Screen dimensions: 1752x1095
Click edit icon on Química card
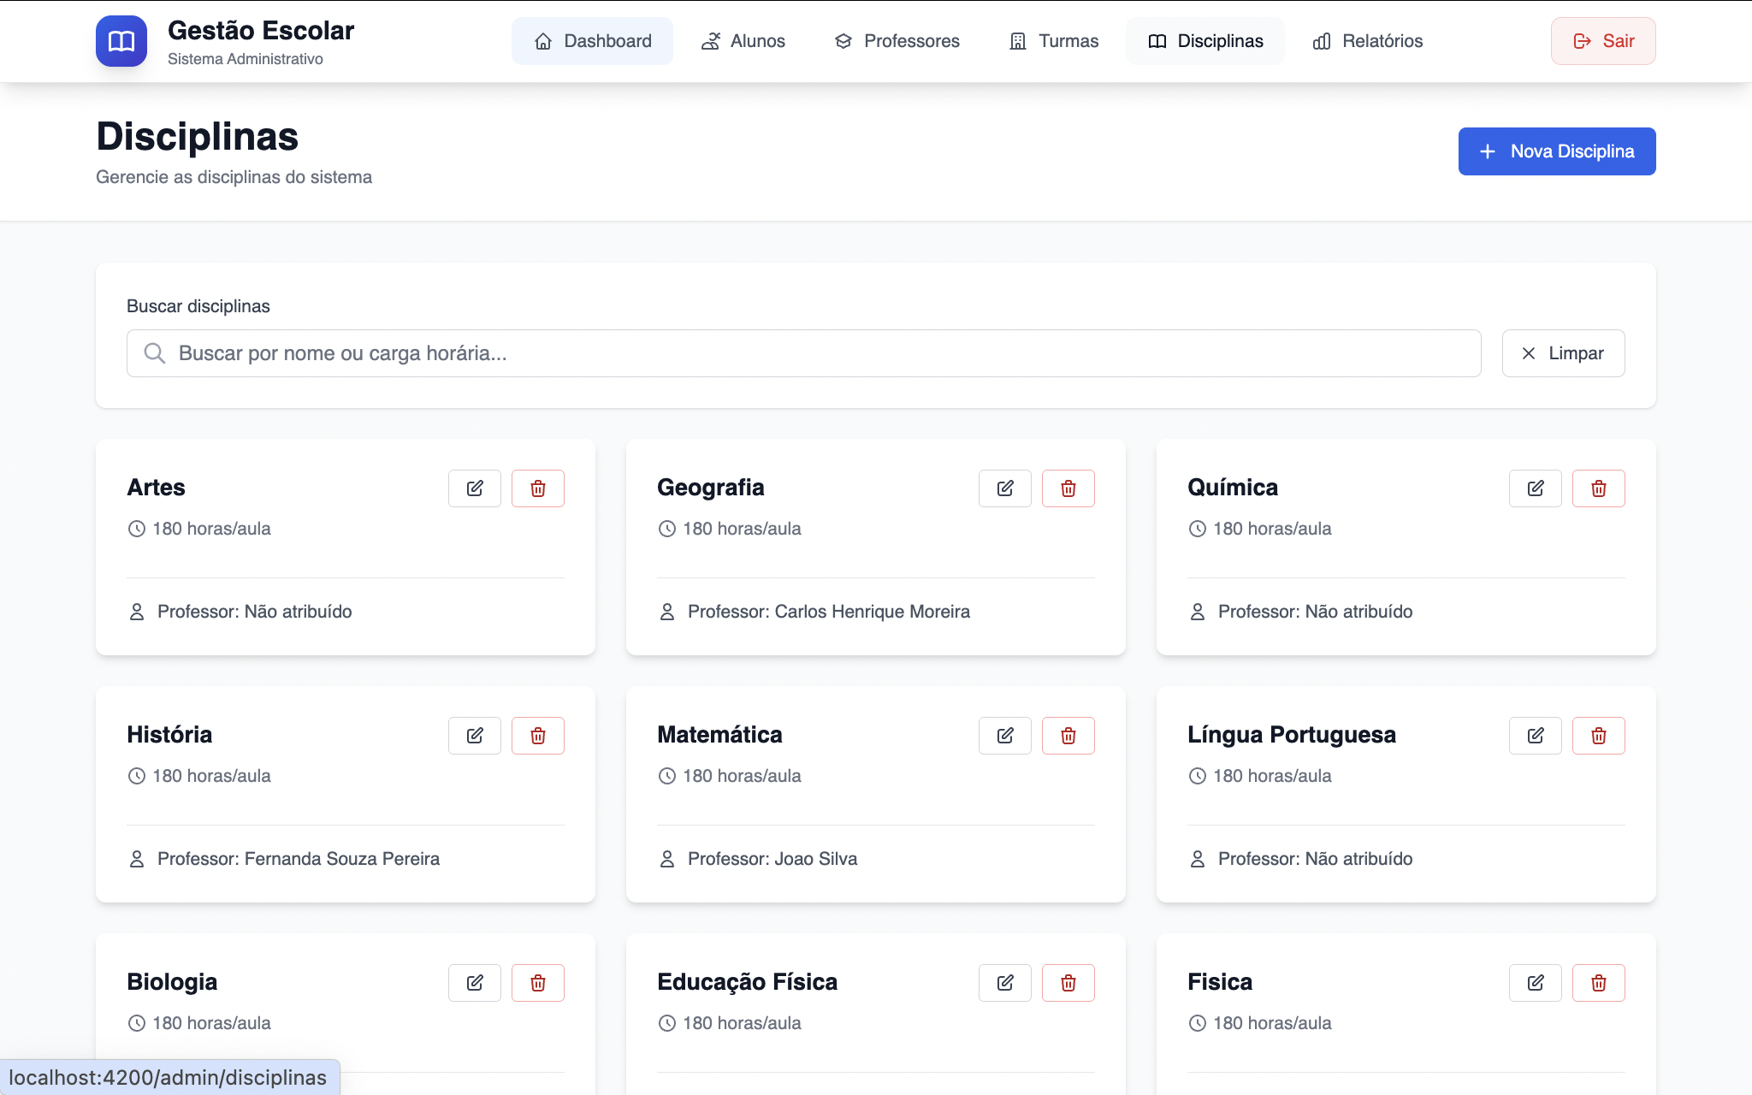point(1535,488)
